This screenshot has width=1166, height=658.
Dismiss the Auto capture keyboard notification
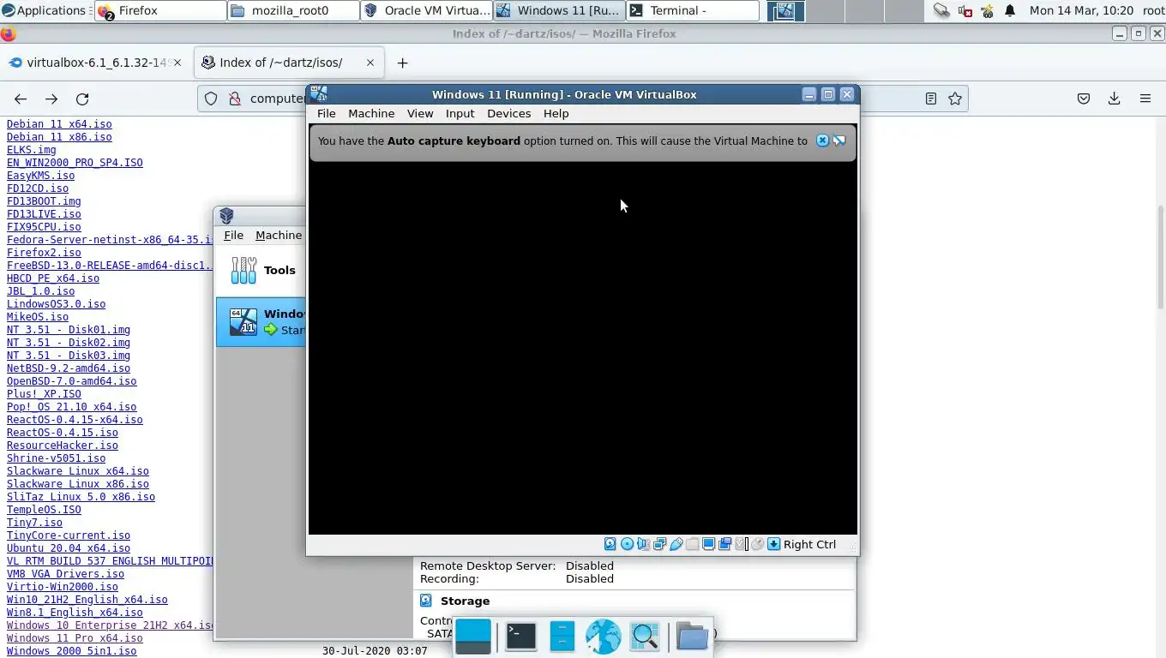click(x=822, y=141)
